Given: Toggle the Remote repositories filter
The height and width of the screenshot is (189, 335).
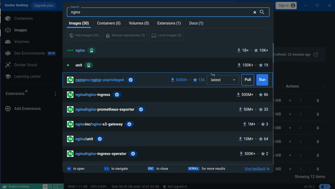Looking at the screenshot, I should point(125,35).
